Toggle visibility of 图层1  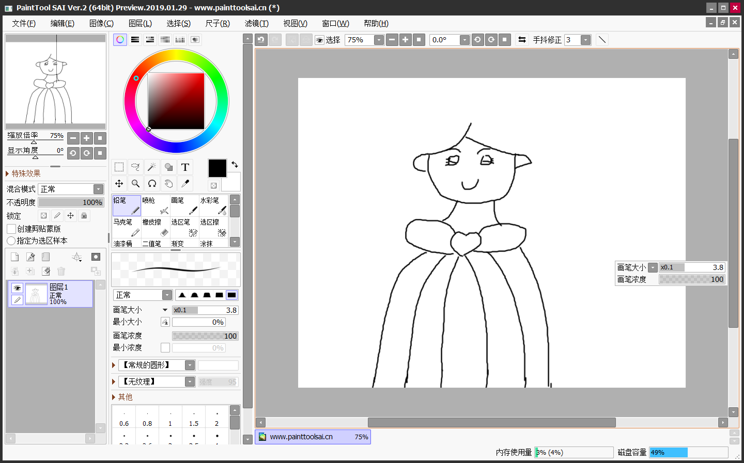[x=17, y=288]
